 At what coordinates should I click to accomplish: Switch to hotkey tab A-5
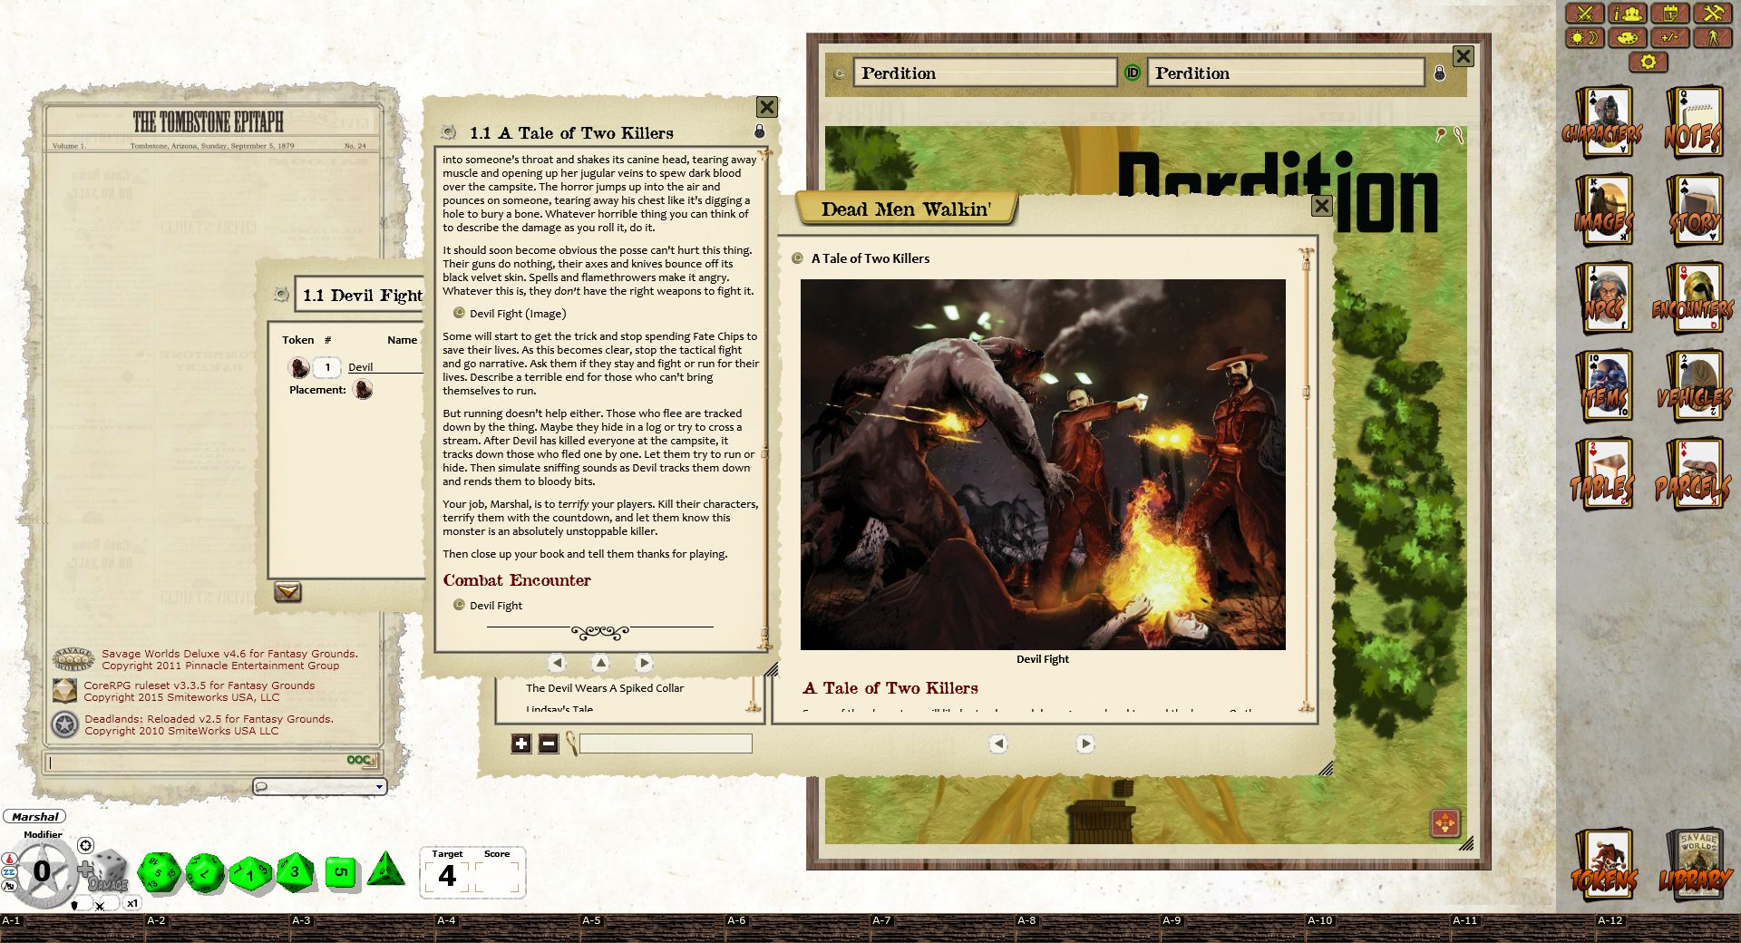[x=590, y=920]
